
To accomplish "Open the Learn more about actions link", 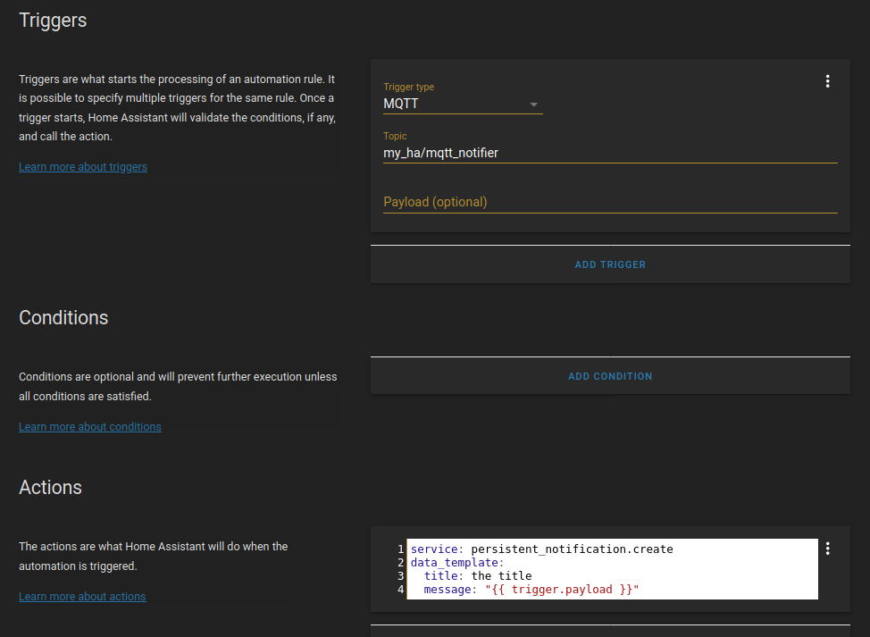I will click(x=82, y=597).
